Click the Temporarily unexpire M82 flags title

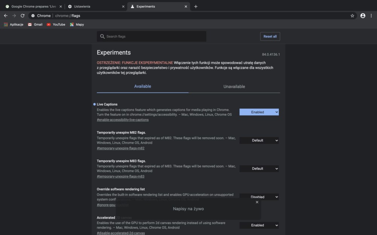click(x=121, y=133)
